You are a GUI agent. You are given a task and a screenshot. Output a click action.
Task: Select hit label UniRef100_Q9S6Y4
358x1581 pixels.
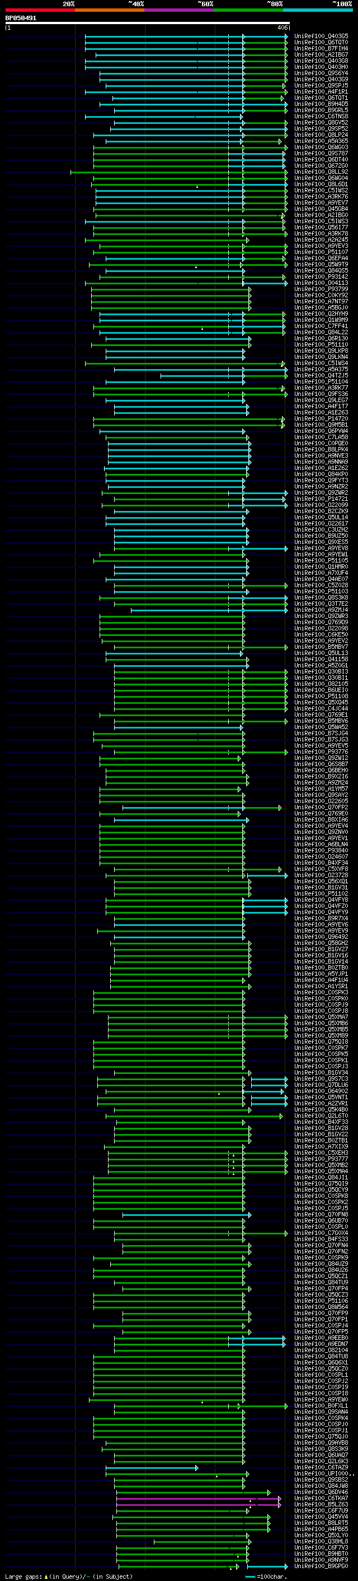321,73
